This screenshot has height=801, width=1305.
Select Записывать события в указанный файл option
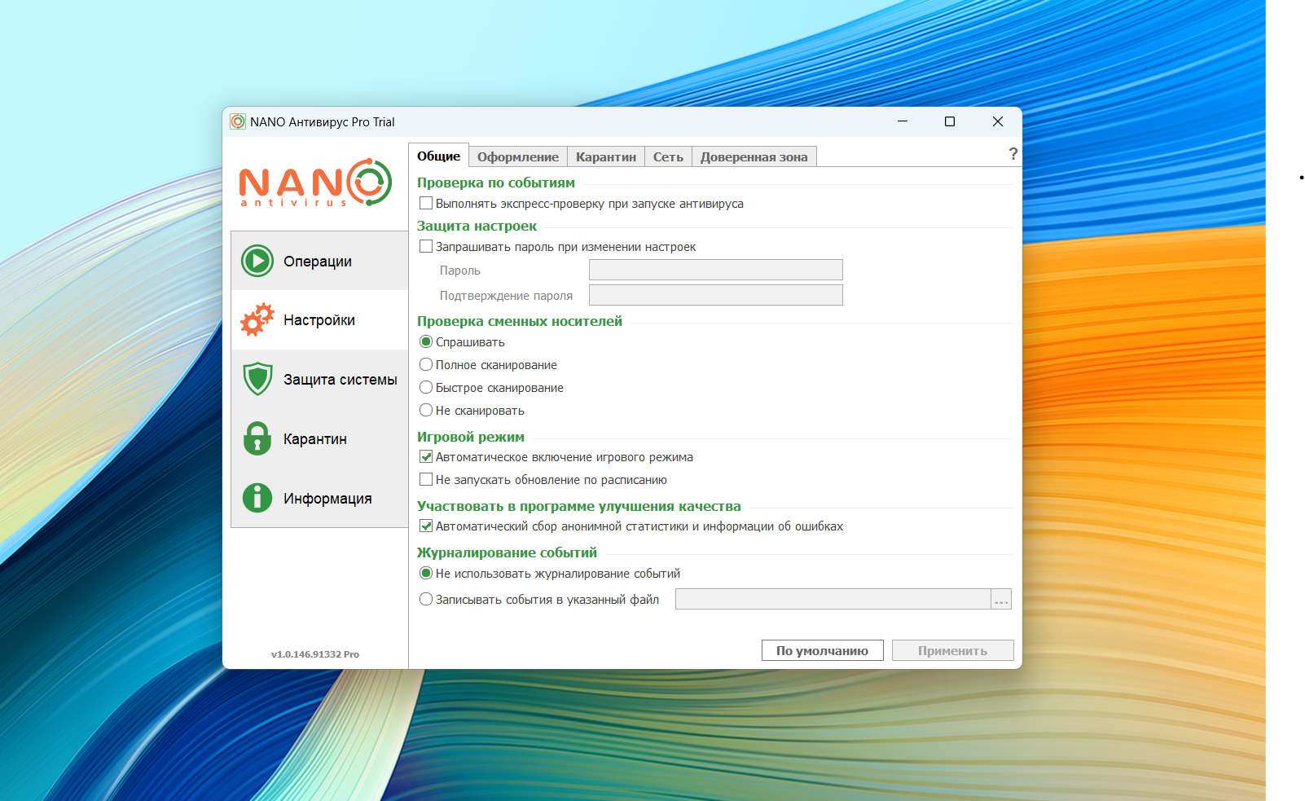point(426,600)
